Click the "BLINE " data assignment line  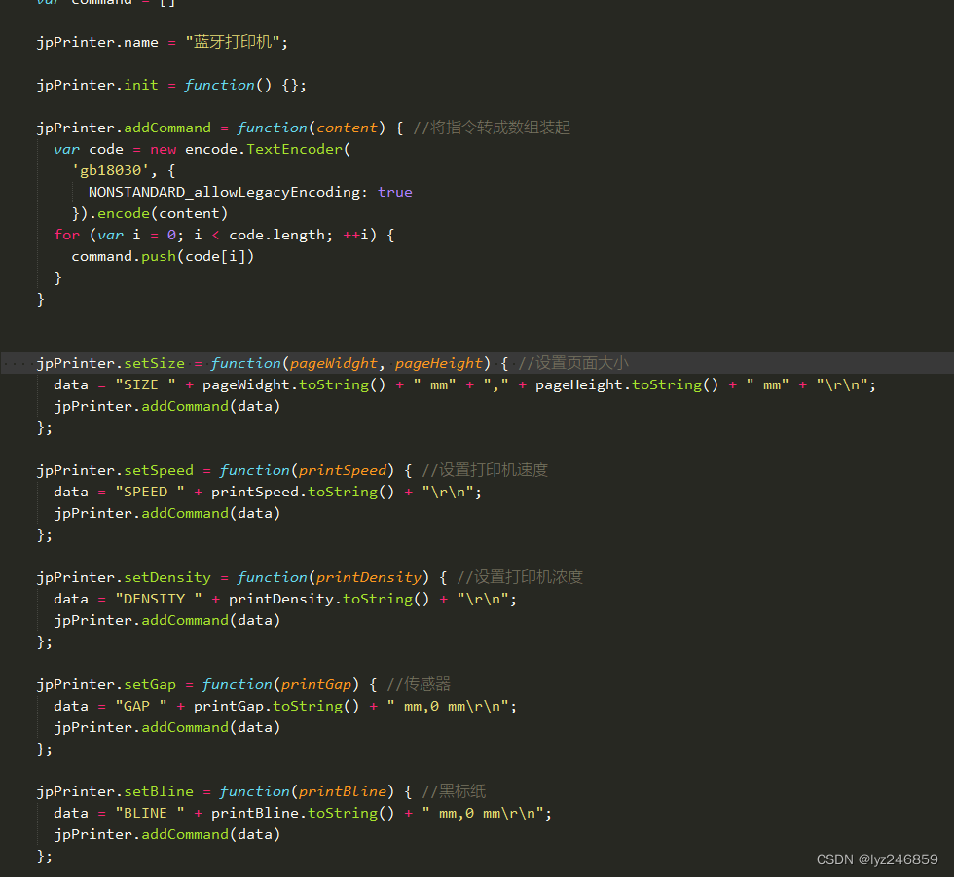(x=303, y=813)
